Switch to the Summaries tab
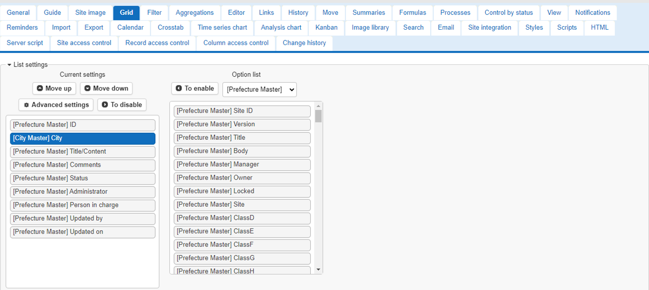This screenshot has width=649, height=290. pos(369,12)
